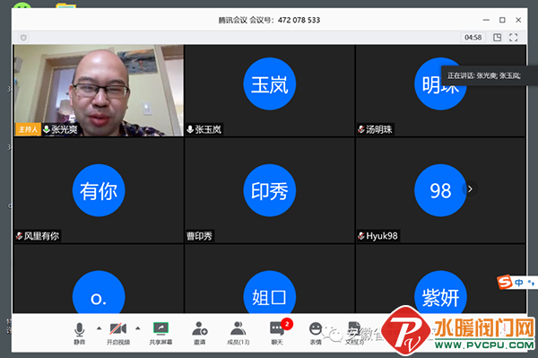Open the invite participants icon
This screenshot has height=358, width=538.
coord(199,333)
